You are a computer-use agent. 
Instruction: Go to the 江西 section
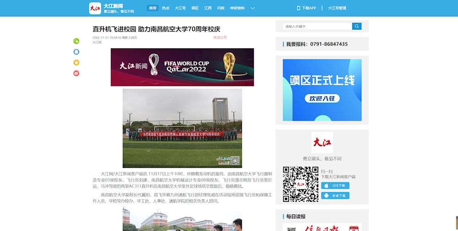click(208, 8)
